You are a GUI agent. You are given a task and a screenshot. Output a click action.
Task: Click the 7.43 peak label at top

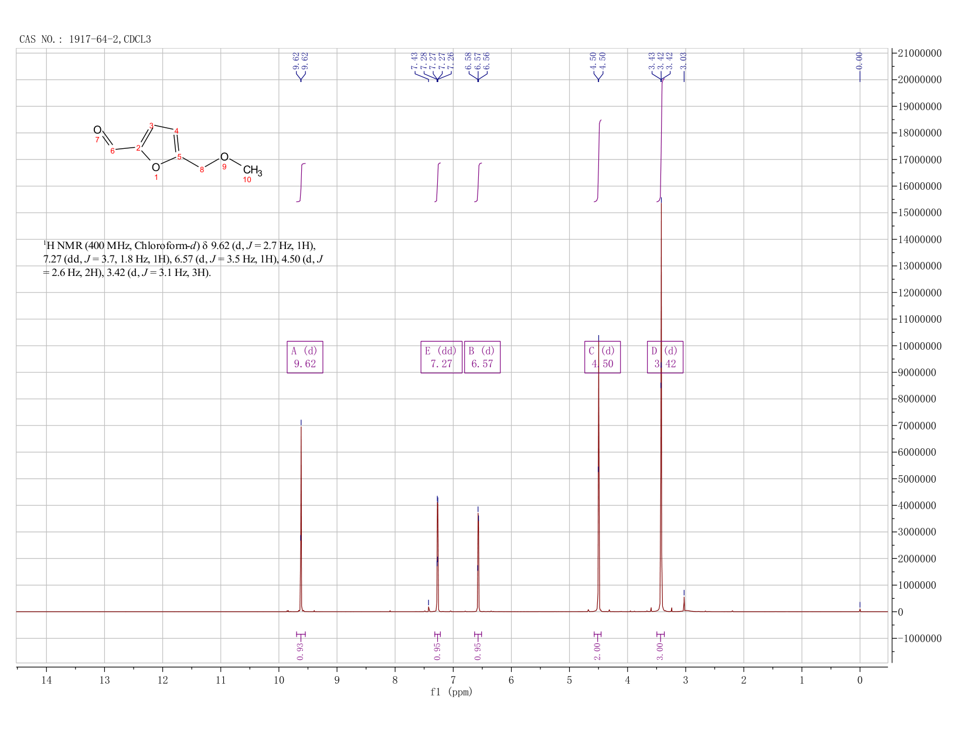(414, 60)
